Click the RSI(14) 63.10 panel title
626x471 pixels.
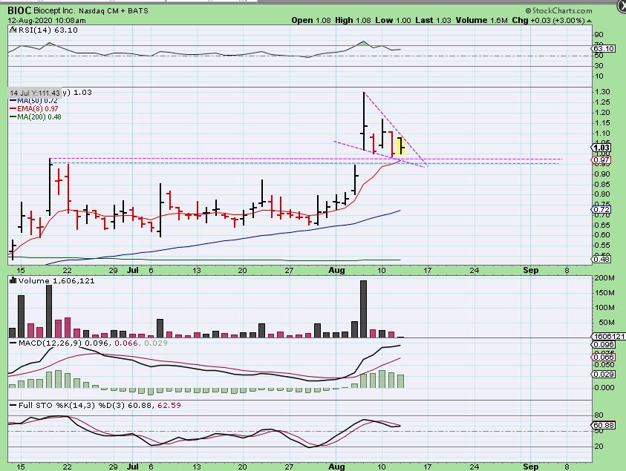(x=48, y=30)
